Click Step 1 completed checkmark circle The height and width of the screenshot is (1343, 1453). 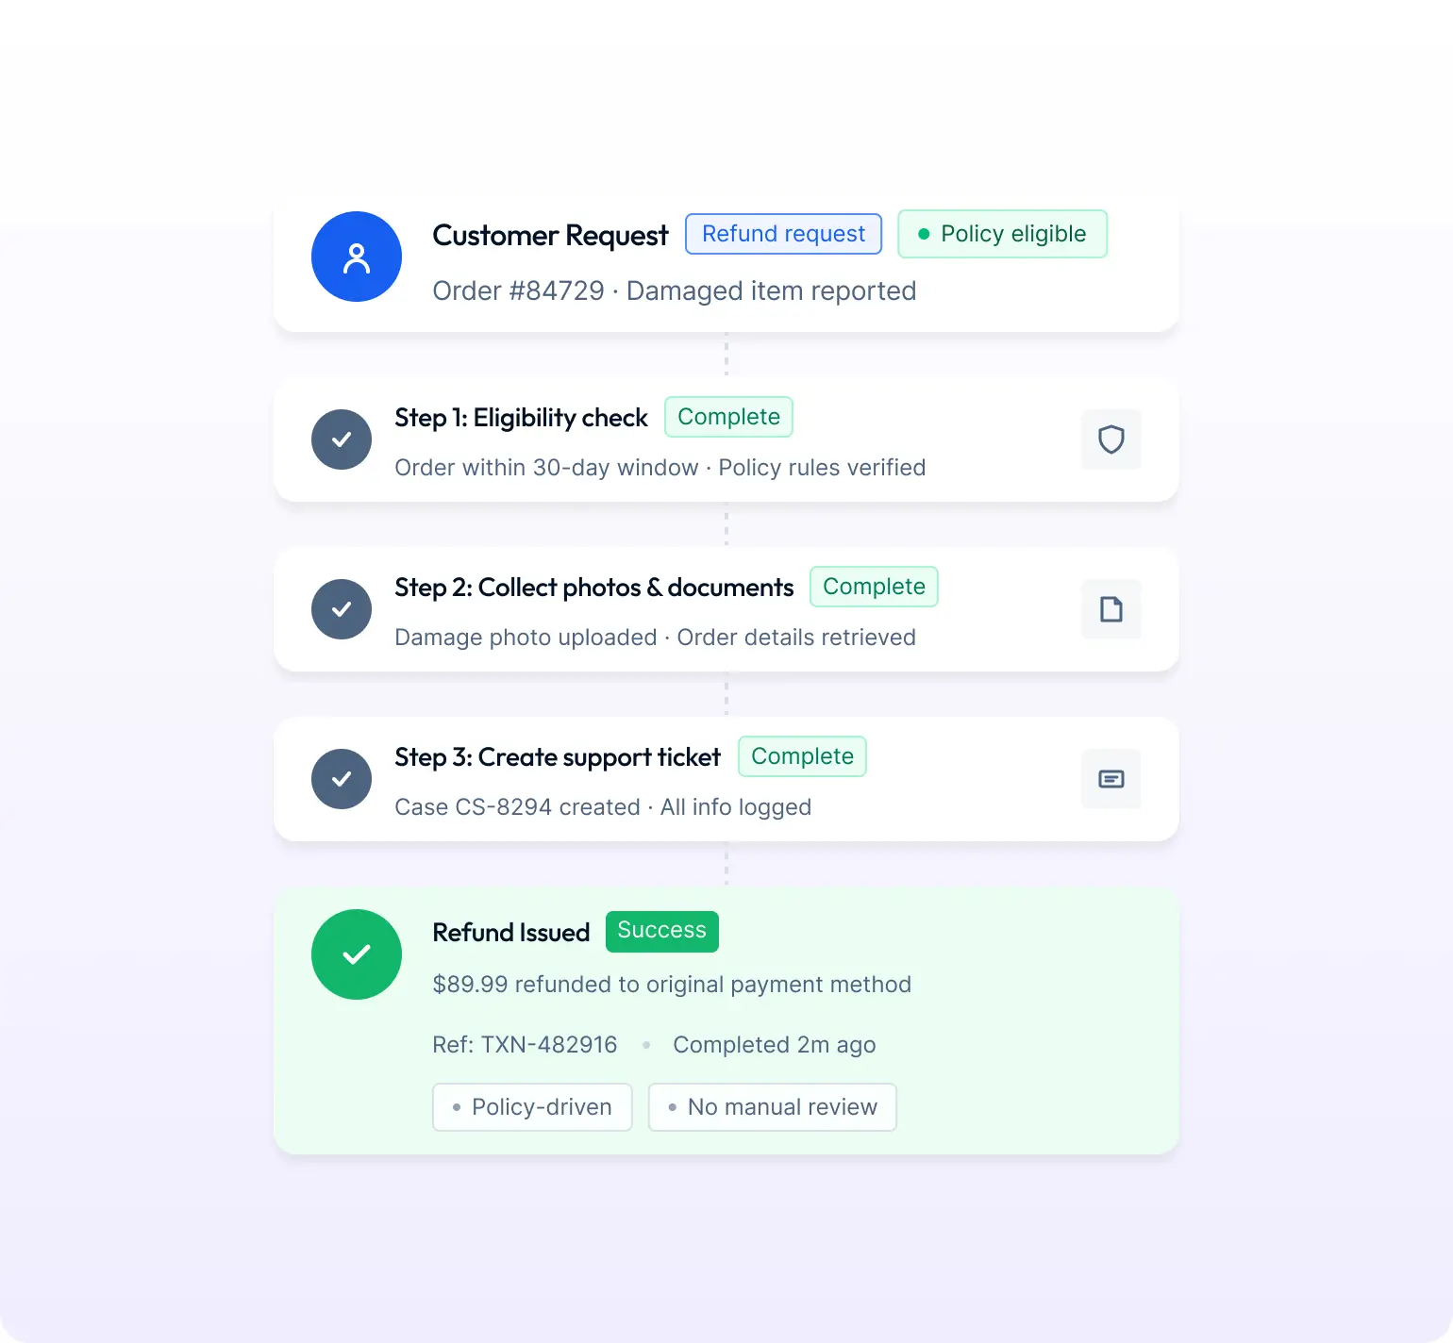342,439
